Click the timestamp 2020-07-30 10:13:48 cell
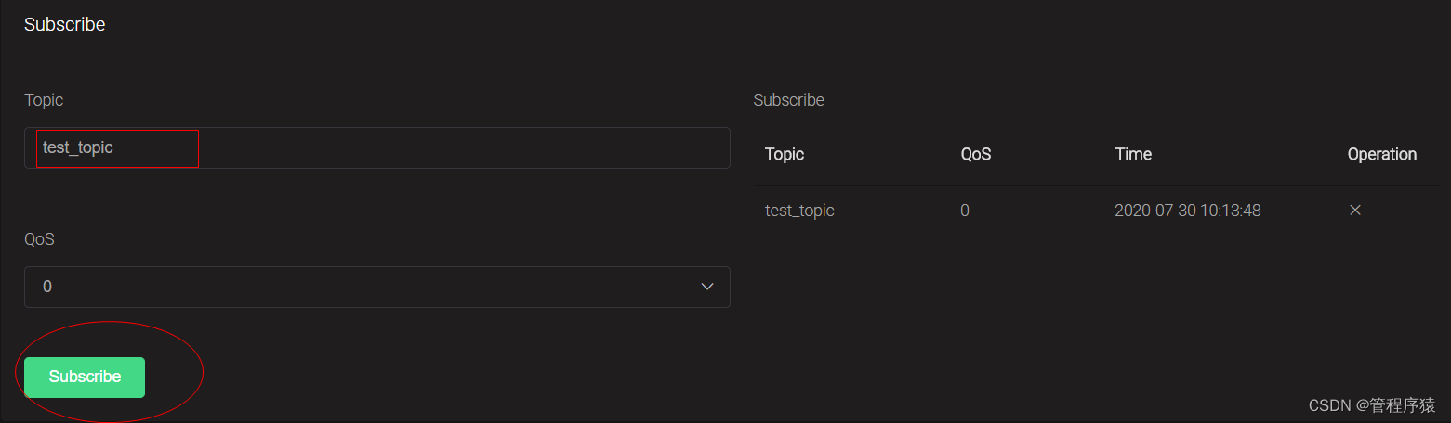This screenshot has height=423, width=1451. coord(1187,211)
